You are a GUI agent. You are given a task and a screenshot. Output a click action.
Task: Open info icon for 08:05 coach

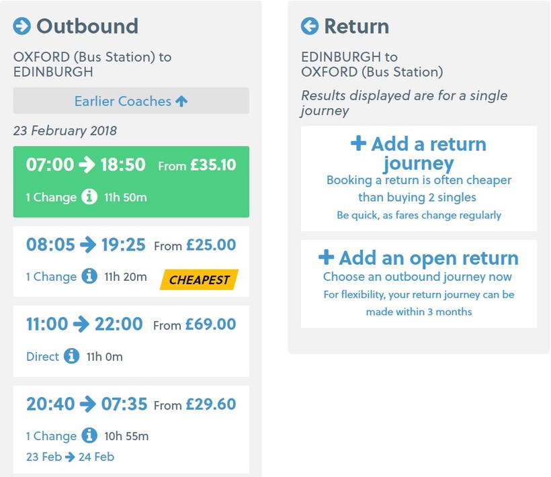tap(89, 277)
